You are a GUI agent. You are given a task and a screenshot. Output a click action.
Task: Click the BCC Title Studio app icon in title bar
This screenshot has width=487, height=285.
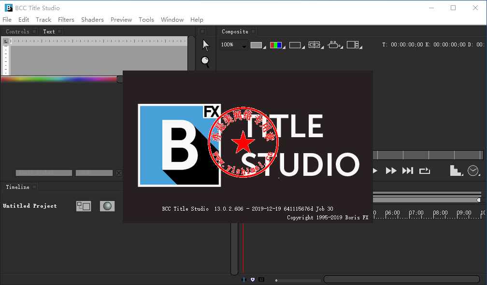(9, 8)
